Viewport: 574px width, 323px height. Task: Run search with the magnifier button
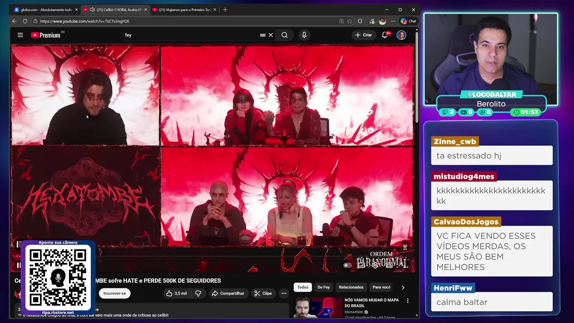[284, 35]
